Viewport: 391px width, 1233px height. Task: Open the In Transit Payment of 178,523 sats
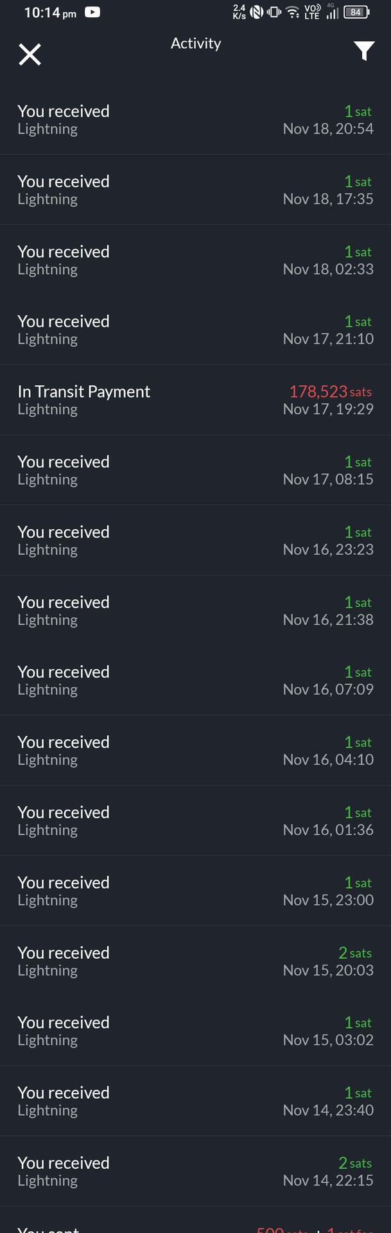pos(195,399)
